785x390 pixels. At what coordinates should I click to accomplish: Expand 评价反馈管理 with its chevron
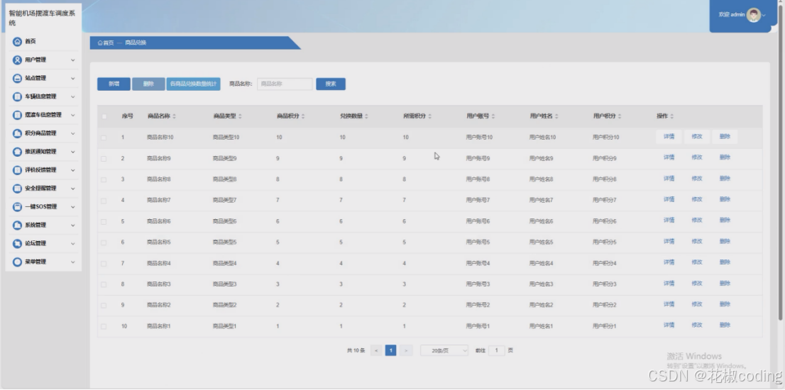click(73, 170)
